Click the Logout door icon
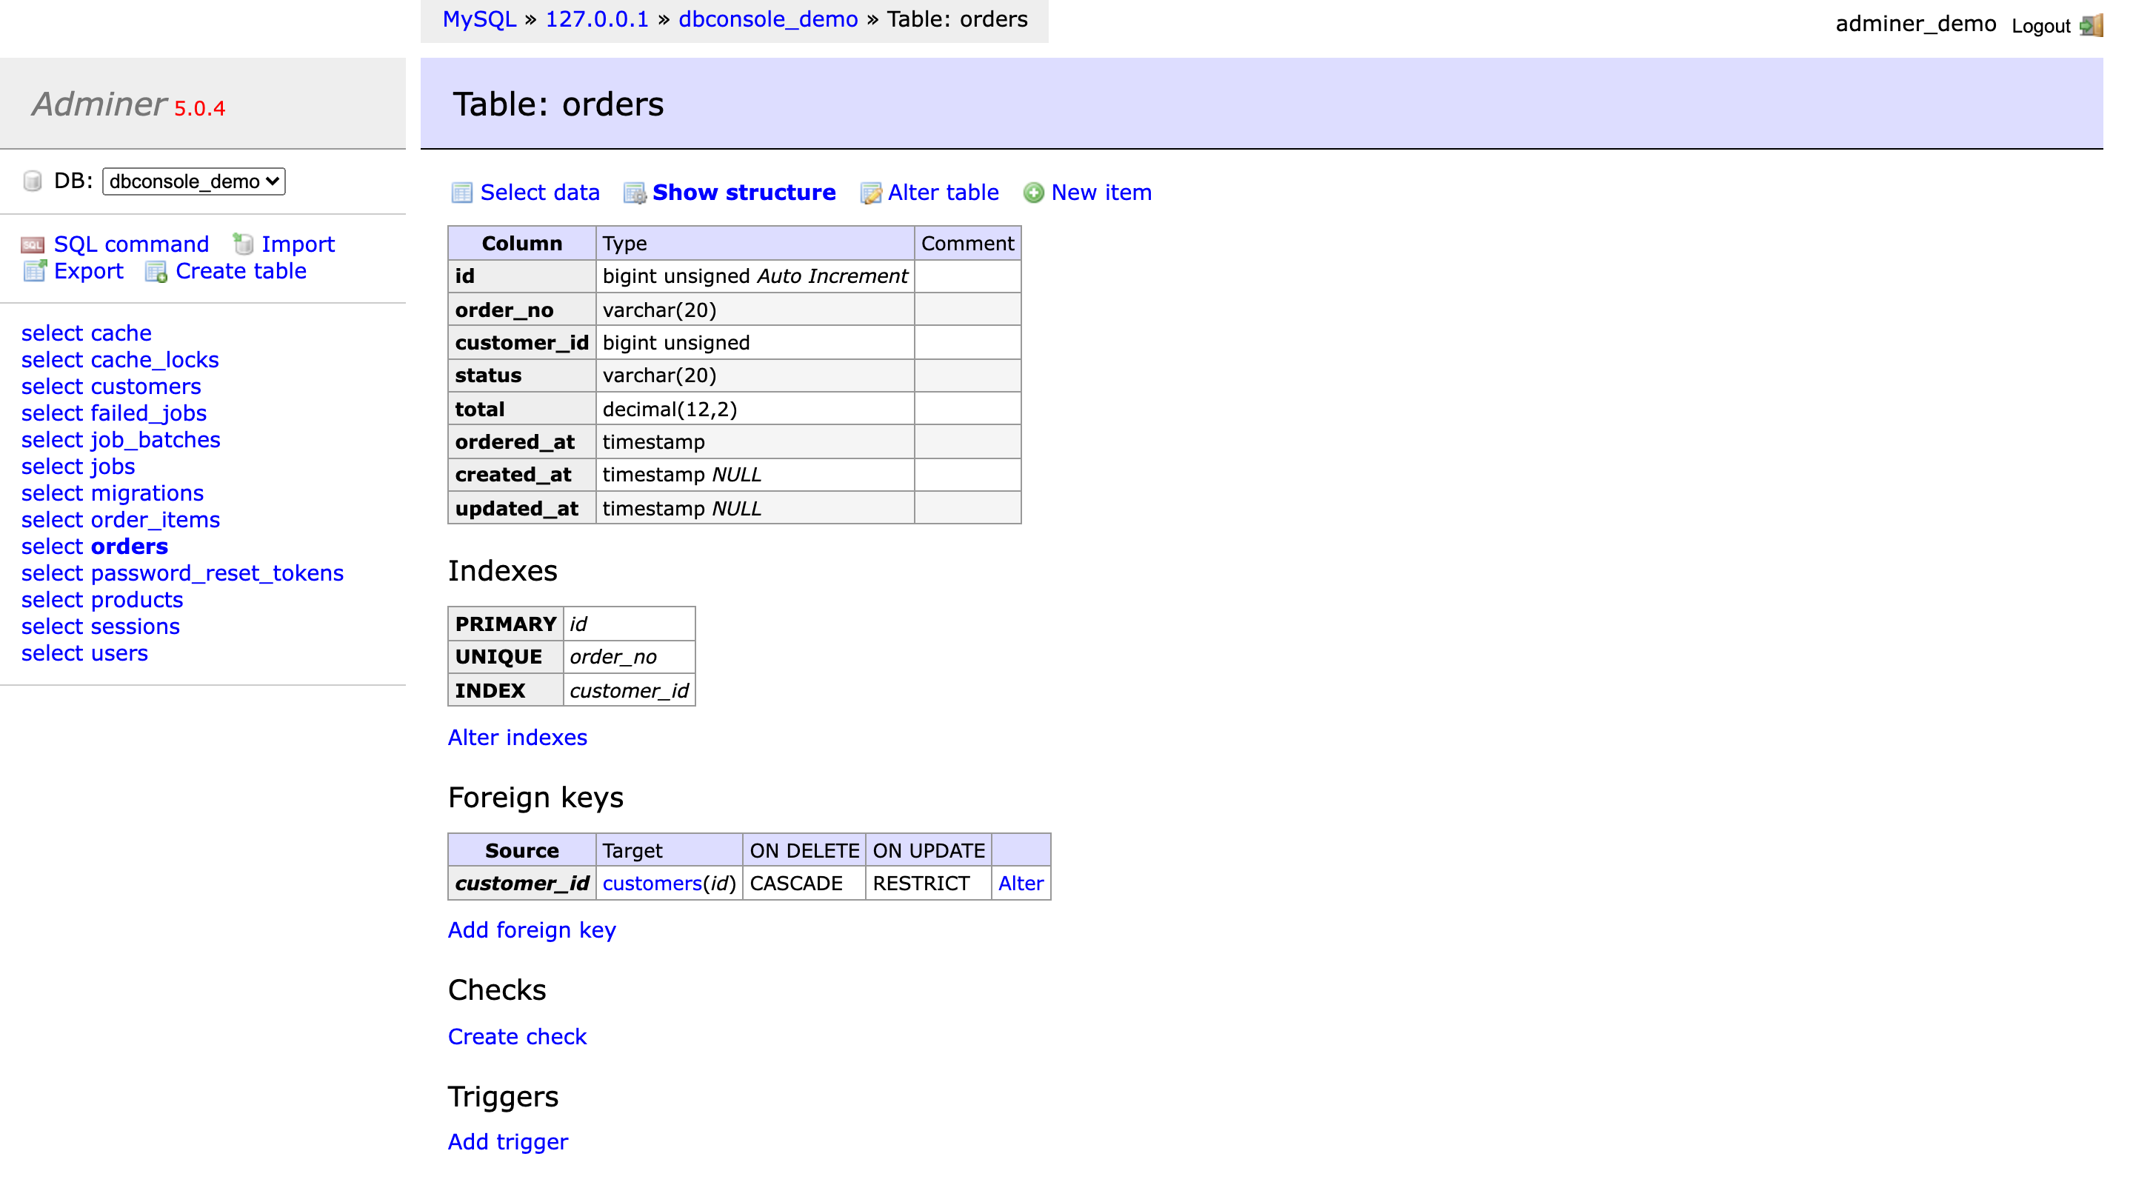2133x1185 pixels. pos(2091,26)
